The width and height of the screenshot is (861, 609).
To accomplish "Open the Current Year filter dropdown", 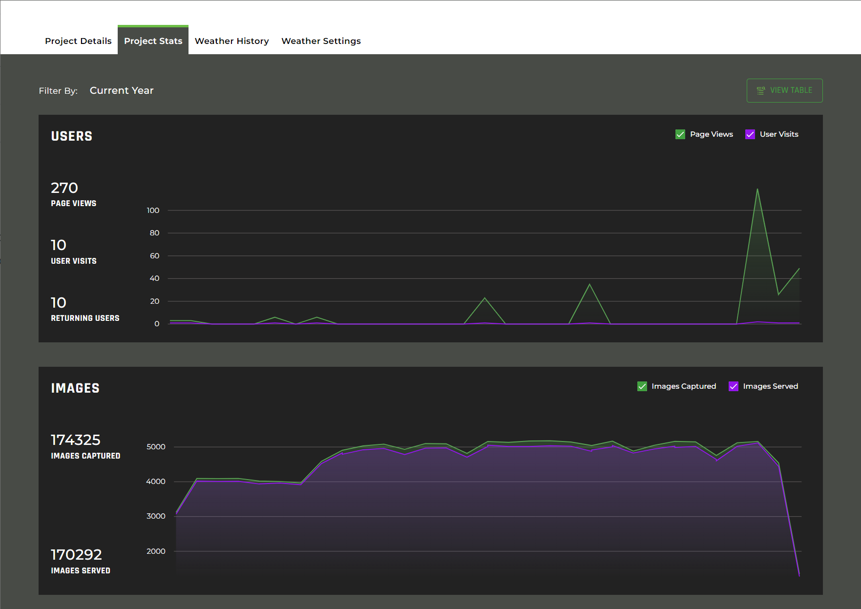I will click(122, 90).
